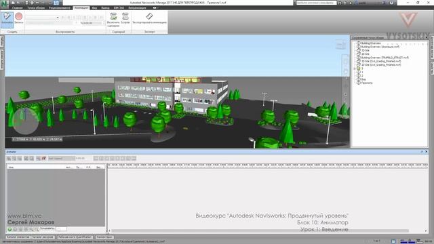Click the red Record (Запись) button
The width and height of the screenshot is (434, 244).
point(19,18)
